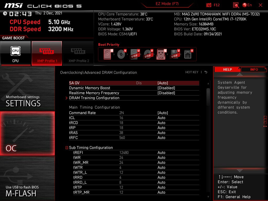Click the USB flash drive boot icon
Viewport: 268px width, 201px height.
point(161,54)
